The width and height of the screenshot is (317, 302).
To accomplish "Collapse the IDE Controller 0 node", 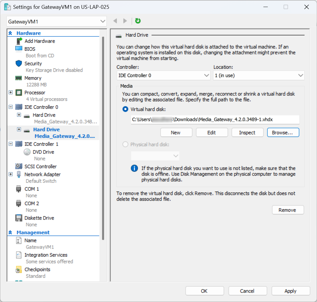I will click(x=11, y=107).
